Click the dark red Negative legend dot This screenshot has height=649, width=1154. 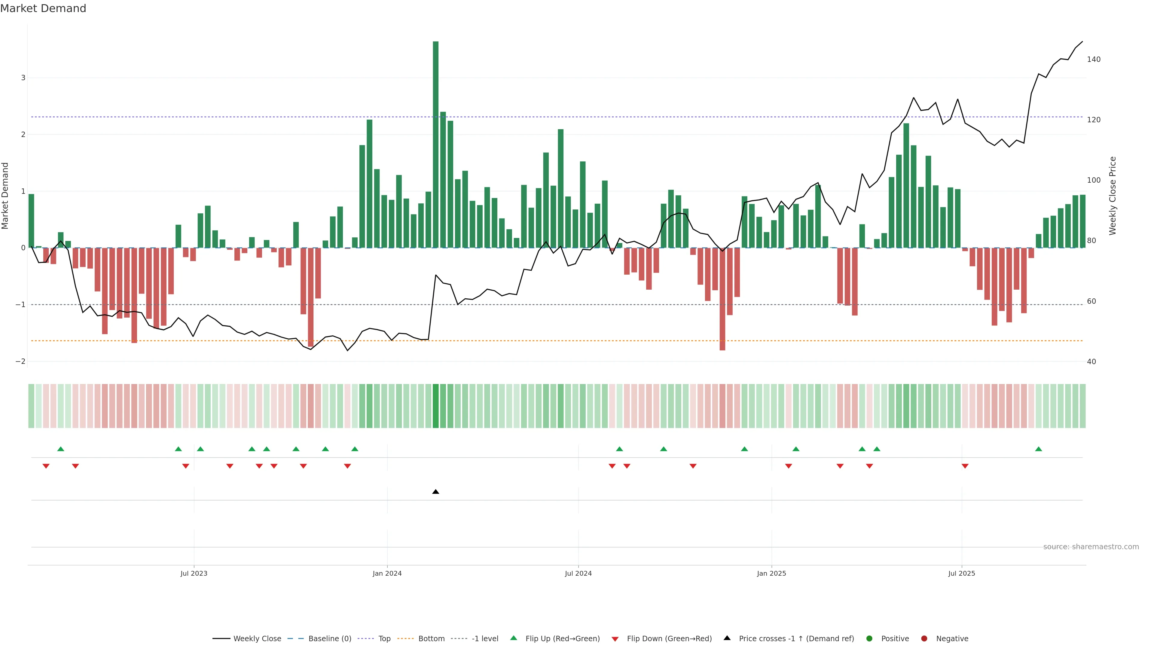924,638
